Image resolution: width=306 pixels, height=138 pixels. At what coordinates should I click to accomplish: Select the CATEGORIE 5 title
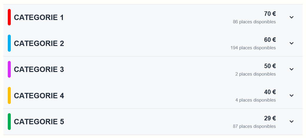(x=39, y=122)
